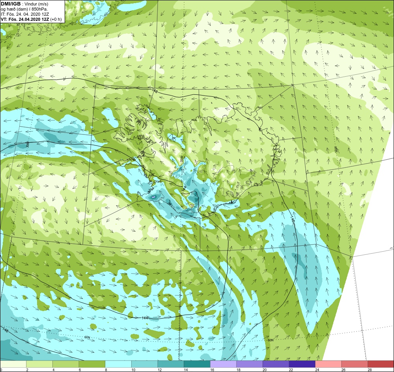
Task: Click the '144' contour label on the southern loop
Action: (x=145, y=318)
